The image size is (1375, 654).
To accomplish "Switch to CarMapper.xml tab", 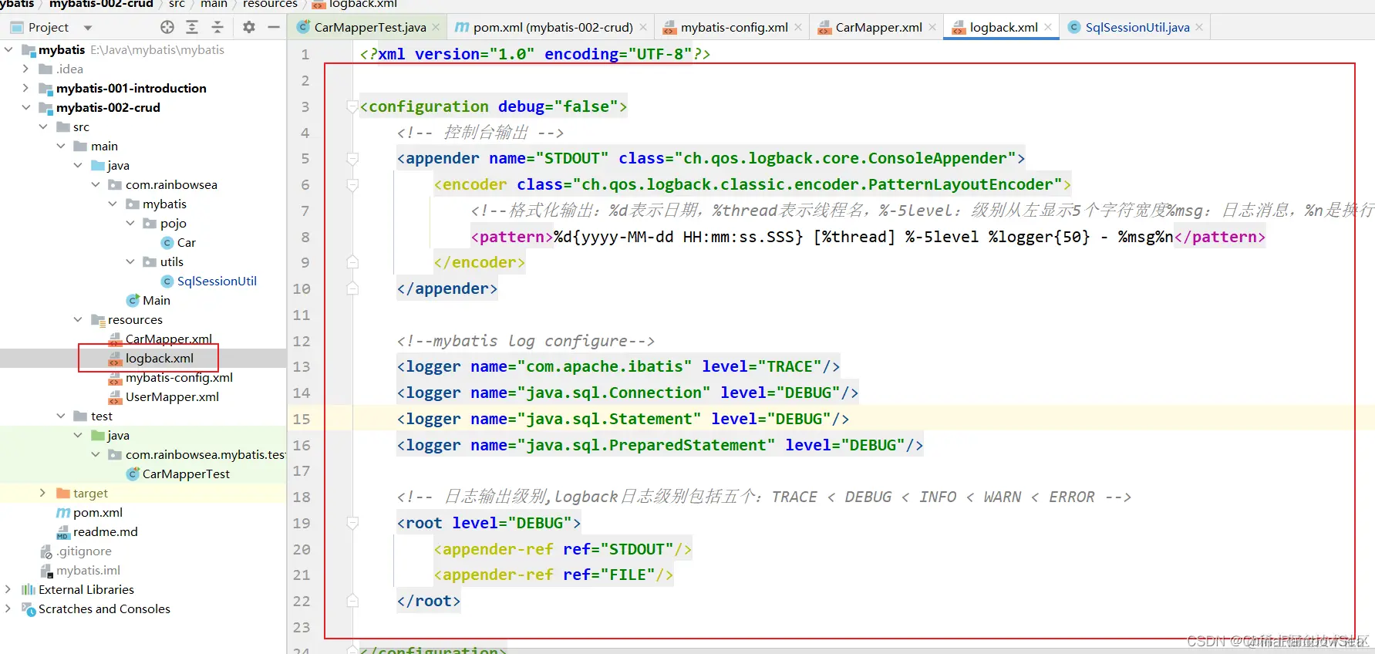I will pyautogui.click(x=878, y=27).
